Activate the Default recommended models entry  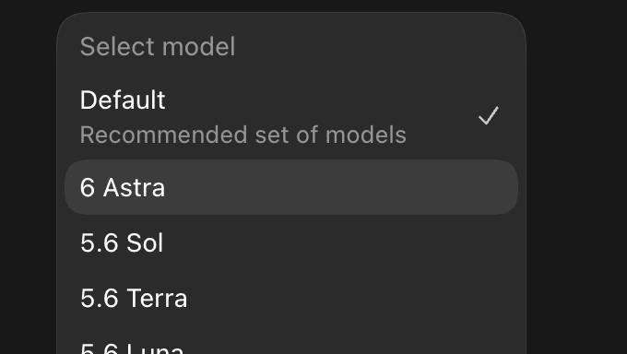click(x=291, y=116)
